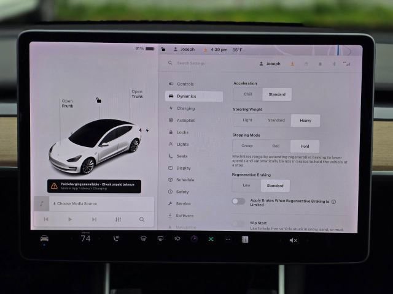
Task: Unmute using the volume icon
Action: coord(294,241)
